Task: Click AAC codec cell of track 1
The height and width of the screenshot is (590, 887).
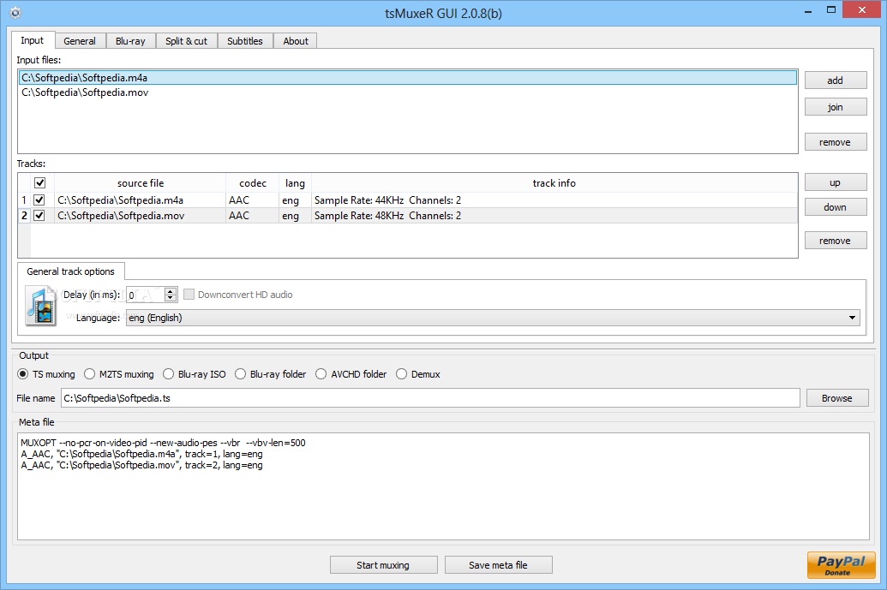Action: [x=252, y=200]
